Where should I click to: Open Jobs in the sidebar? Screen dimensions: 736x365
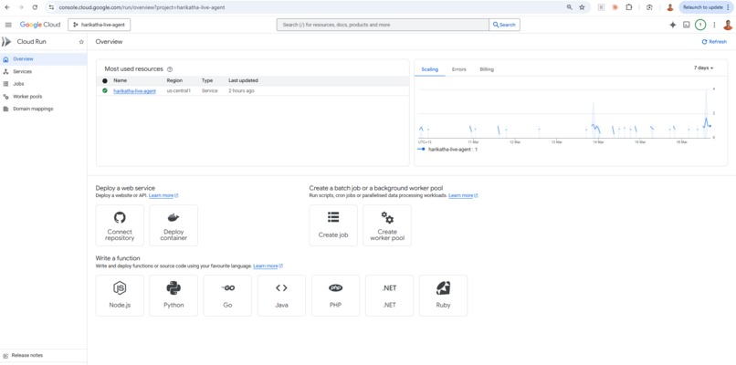click(43, 84)
